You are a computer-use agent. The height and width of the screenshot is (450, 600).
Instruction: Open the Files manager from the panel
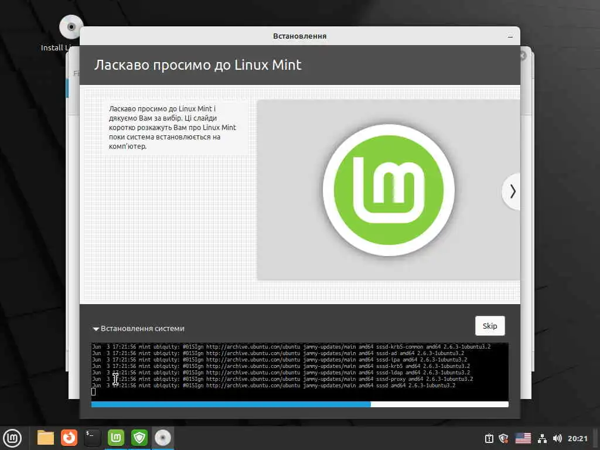[46, 438]
